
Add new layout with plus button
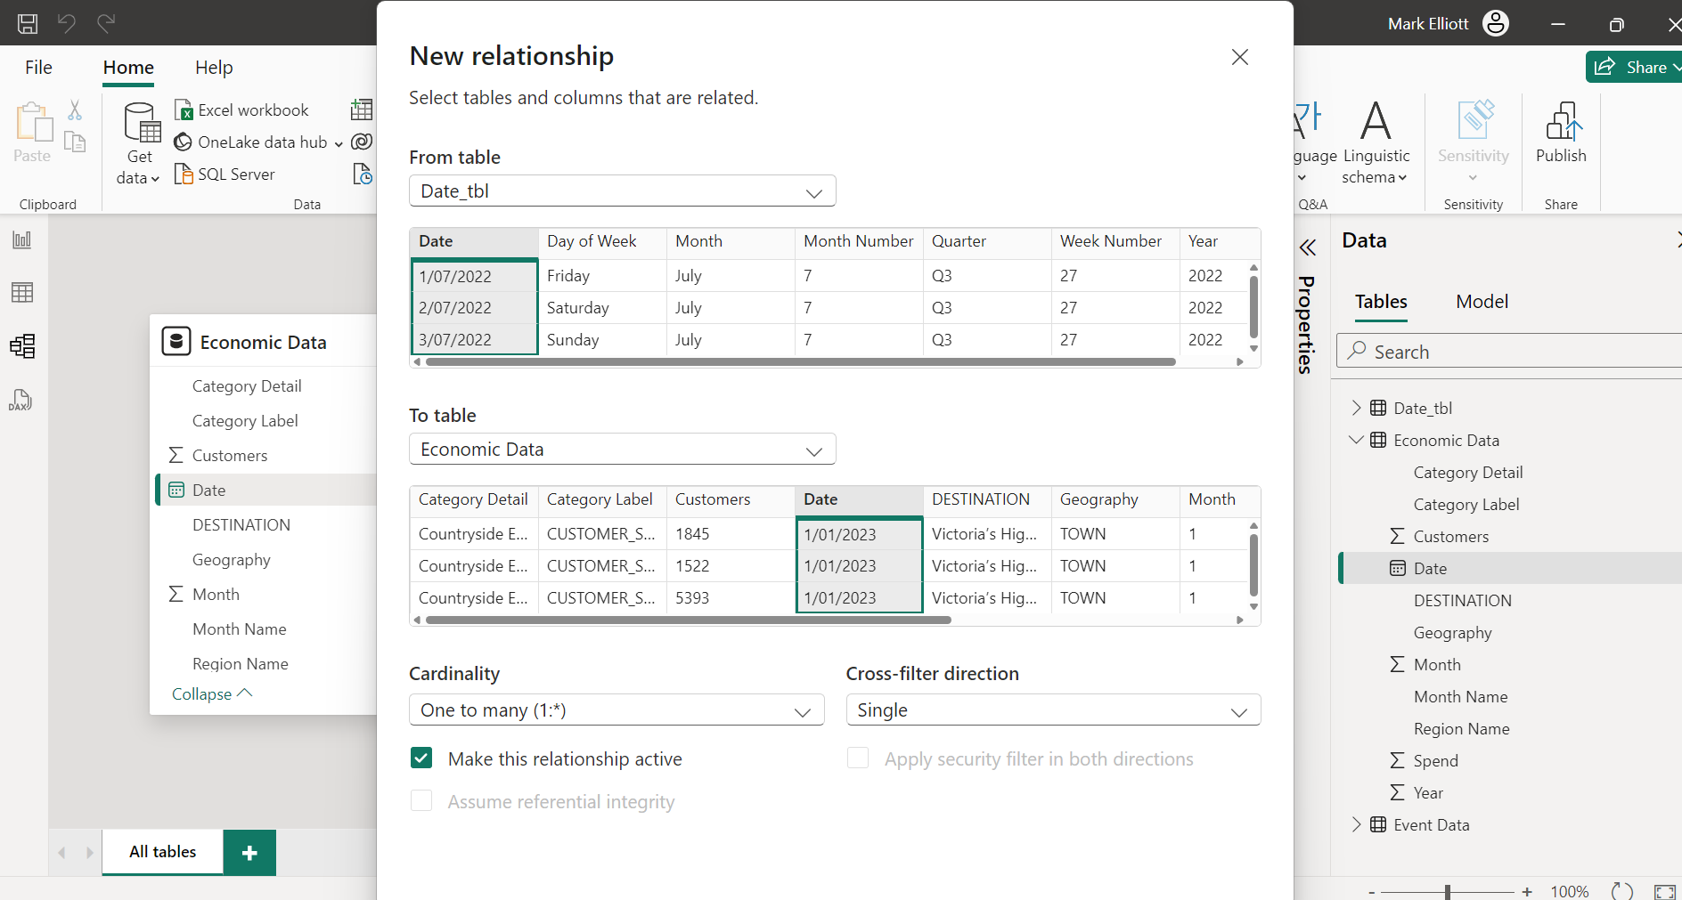[249, 852]
